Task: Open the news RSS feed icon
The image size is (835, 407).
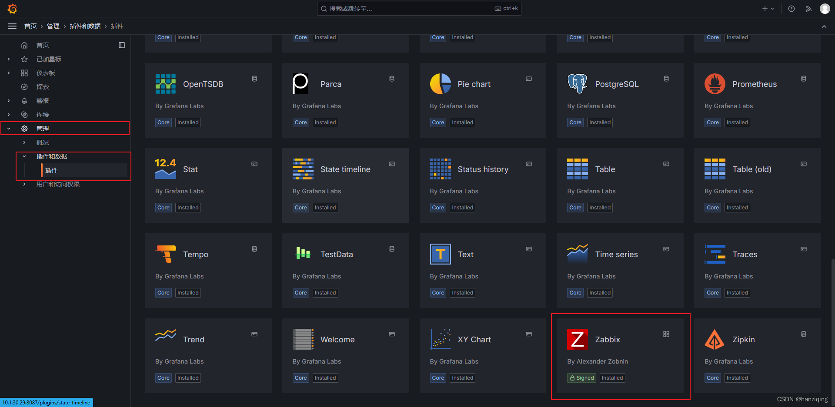Action: pos(808,9)
